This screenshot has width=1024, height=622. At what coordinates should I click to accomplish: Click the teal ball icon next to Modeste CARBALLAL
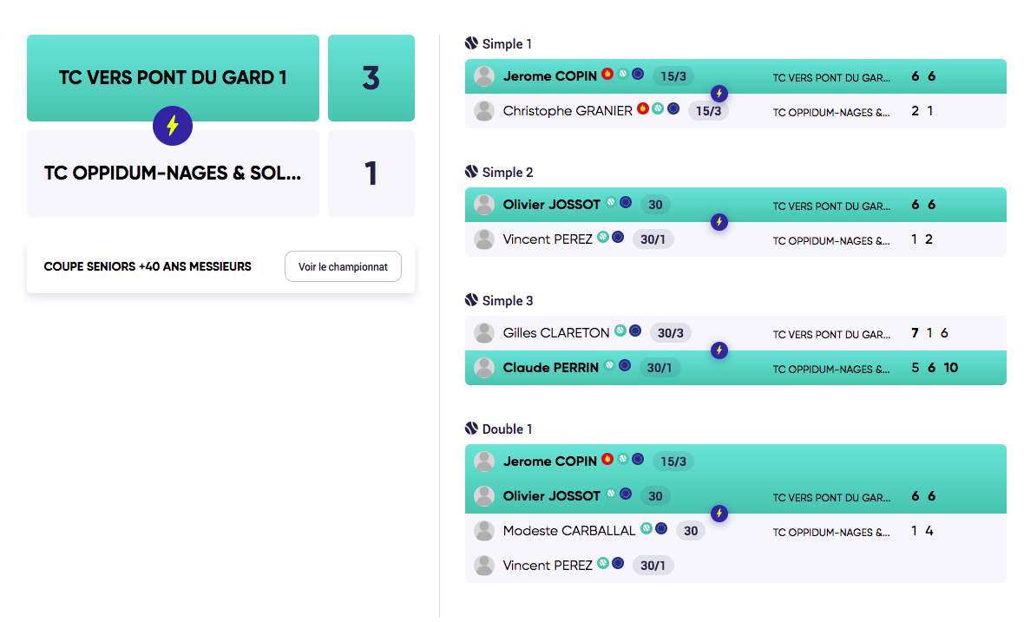(x=647, y=528)
